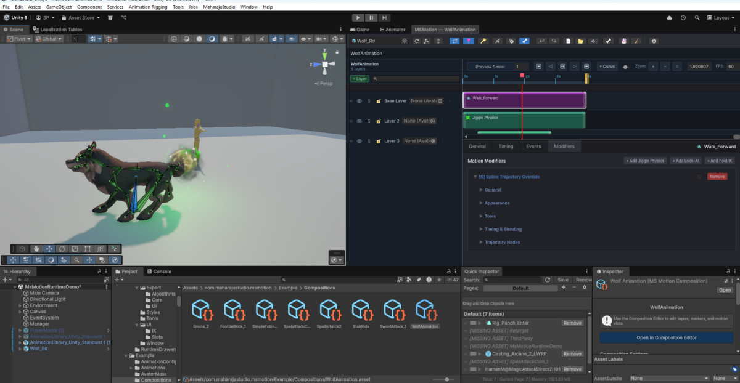Click the Pause button in Unity toolbar
This screenshot has width=740, height=383.
371,18
